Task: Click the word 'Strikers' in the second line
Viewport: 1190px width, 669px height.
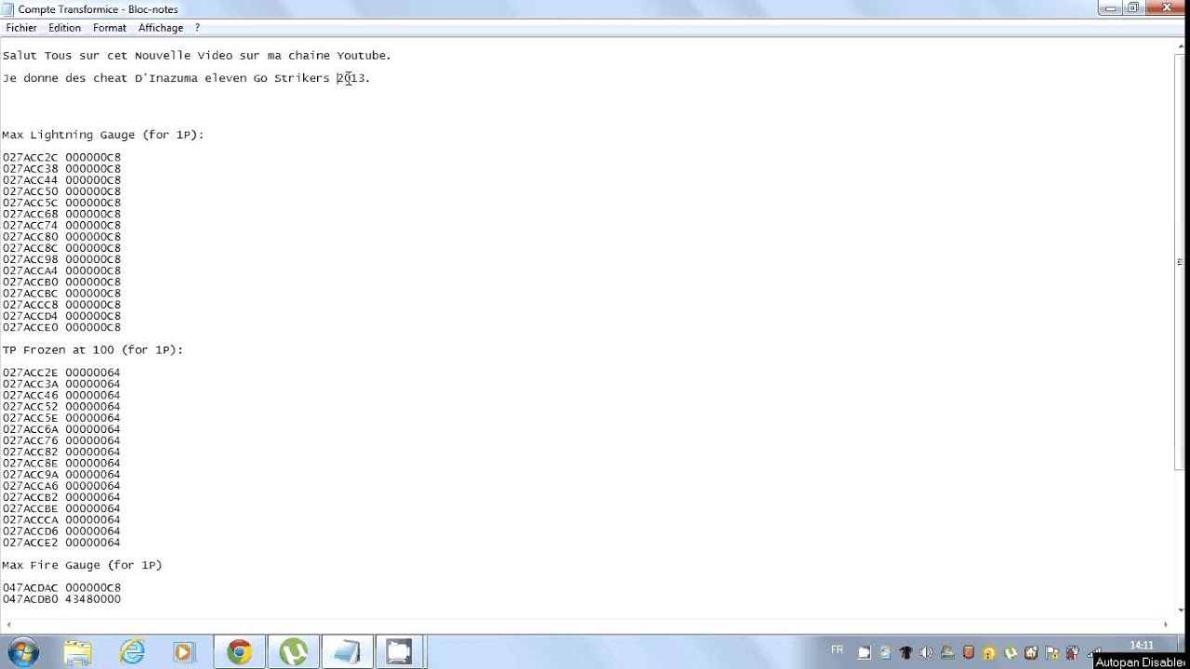Action: tap(301, 78)
